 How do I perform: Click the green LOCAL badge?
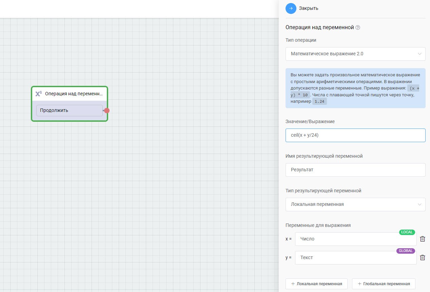[x=407, y=232]
